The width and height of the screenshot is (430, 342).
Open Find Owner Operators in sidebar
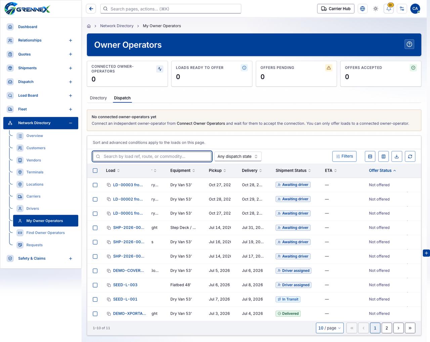[x=46, y=233]
